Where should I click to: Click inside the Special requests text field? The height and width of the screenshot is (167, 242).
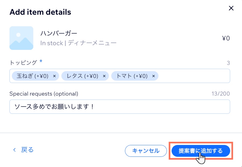[120, 107]
